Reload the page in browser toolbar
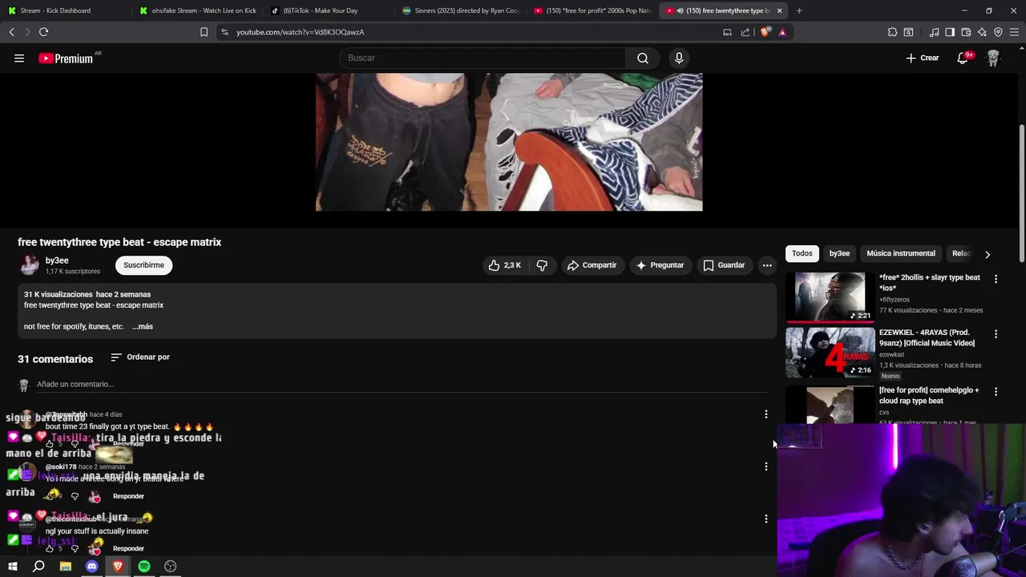 (x=43, y=32)
